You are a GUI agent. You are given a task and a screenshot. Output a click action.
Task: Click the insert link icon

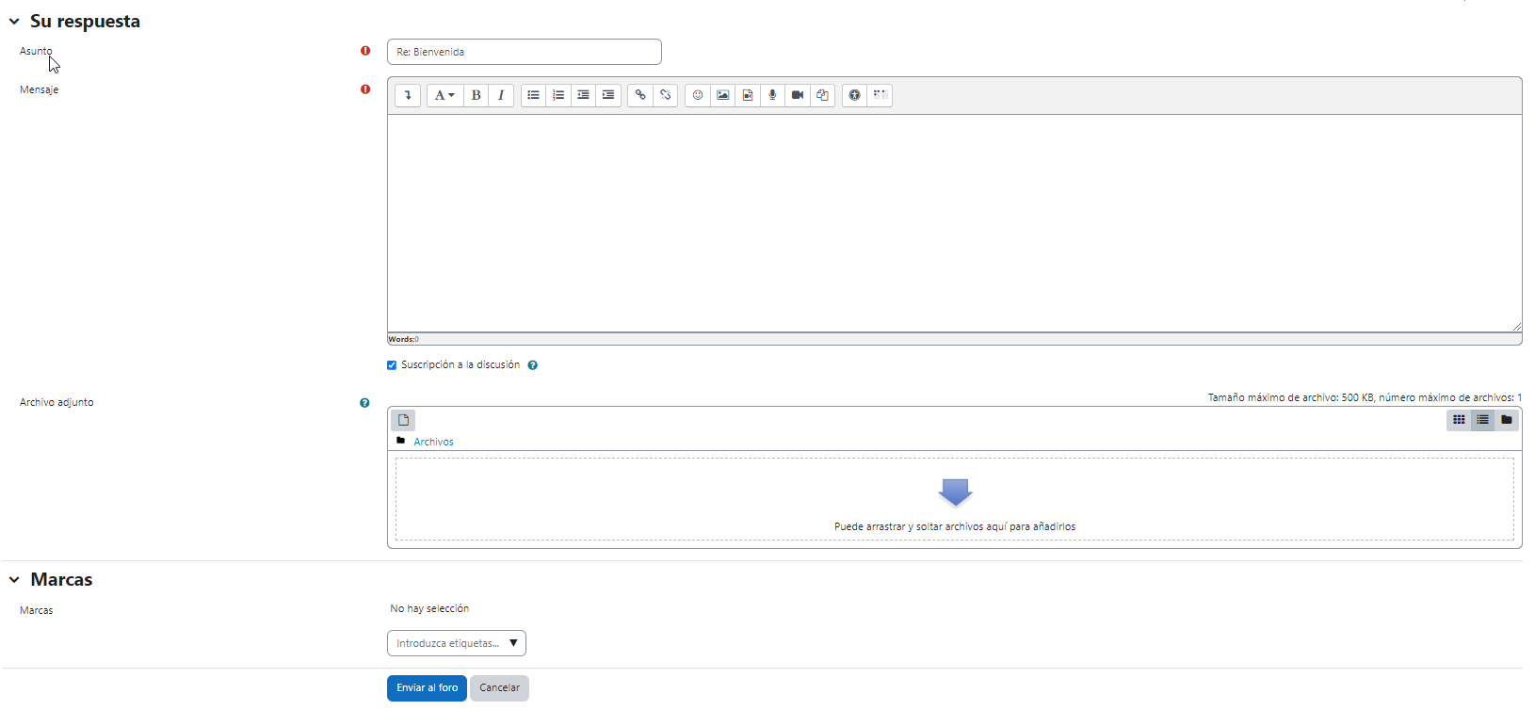coord(640,95)
